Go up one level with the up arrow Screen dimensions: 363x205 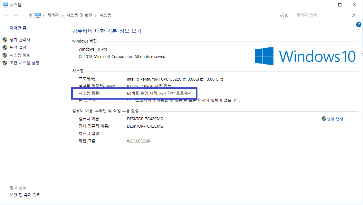(x=30, y=15)
